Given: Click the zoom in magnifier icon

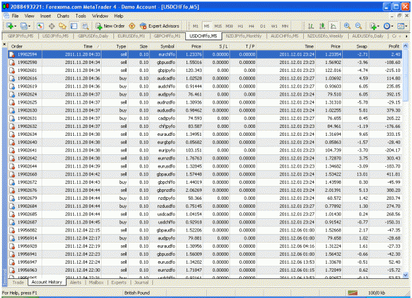Looking at the screenshot, I should click(x=347, y=26).
